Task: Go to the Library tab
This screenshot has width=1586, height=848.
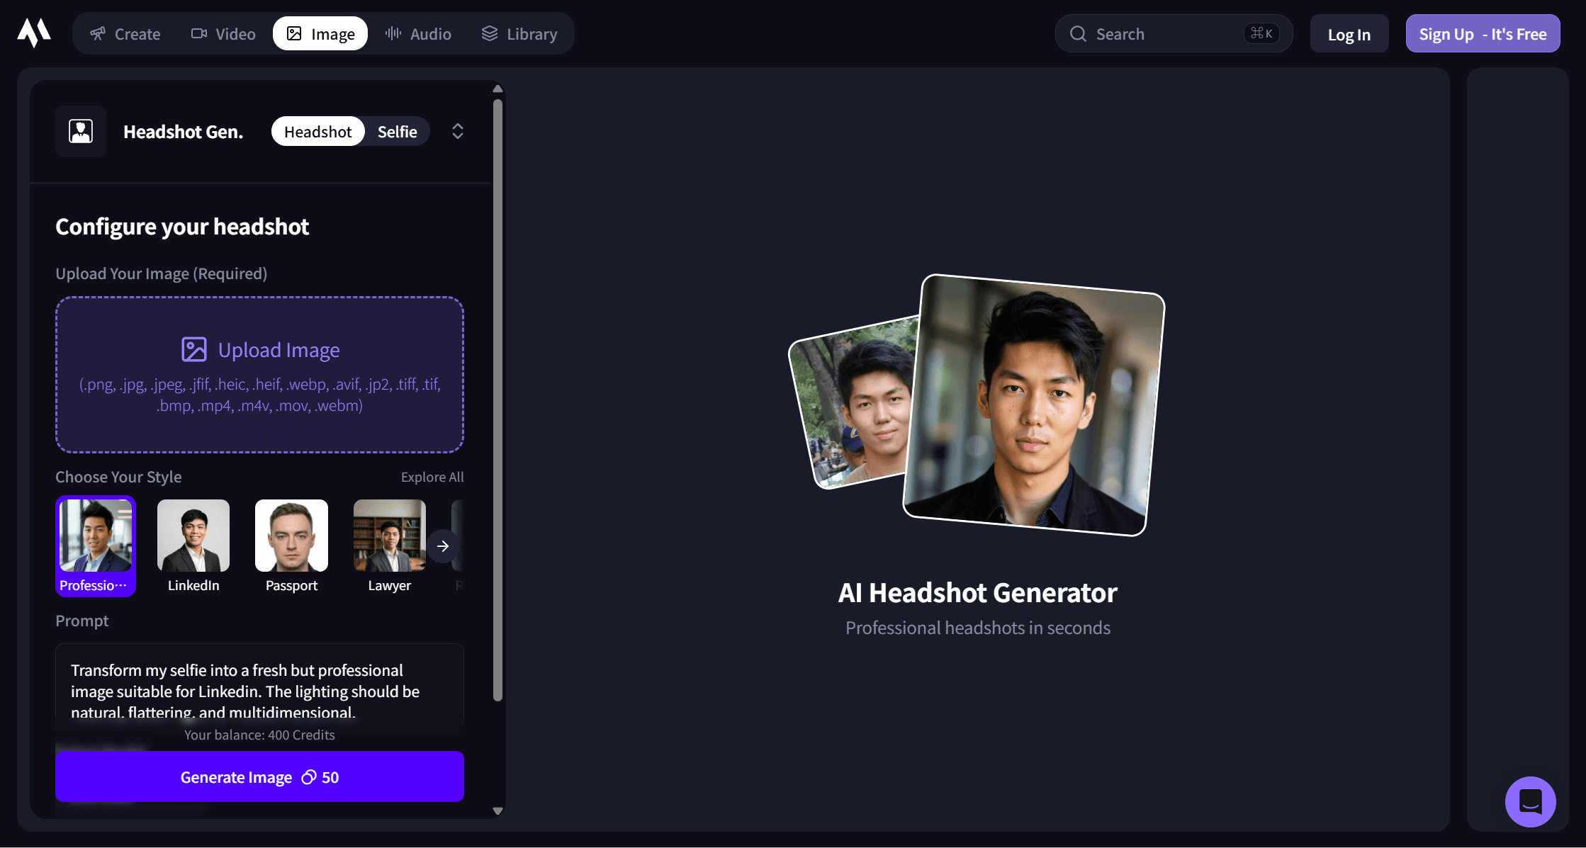Action: point(519,33)
